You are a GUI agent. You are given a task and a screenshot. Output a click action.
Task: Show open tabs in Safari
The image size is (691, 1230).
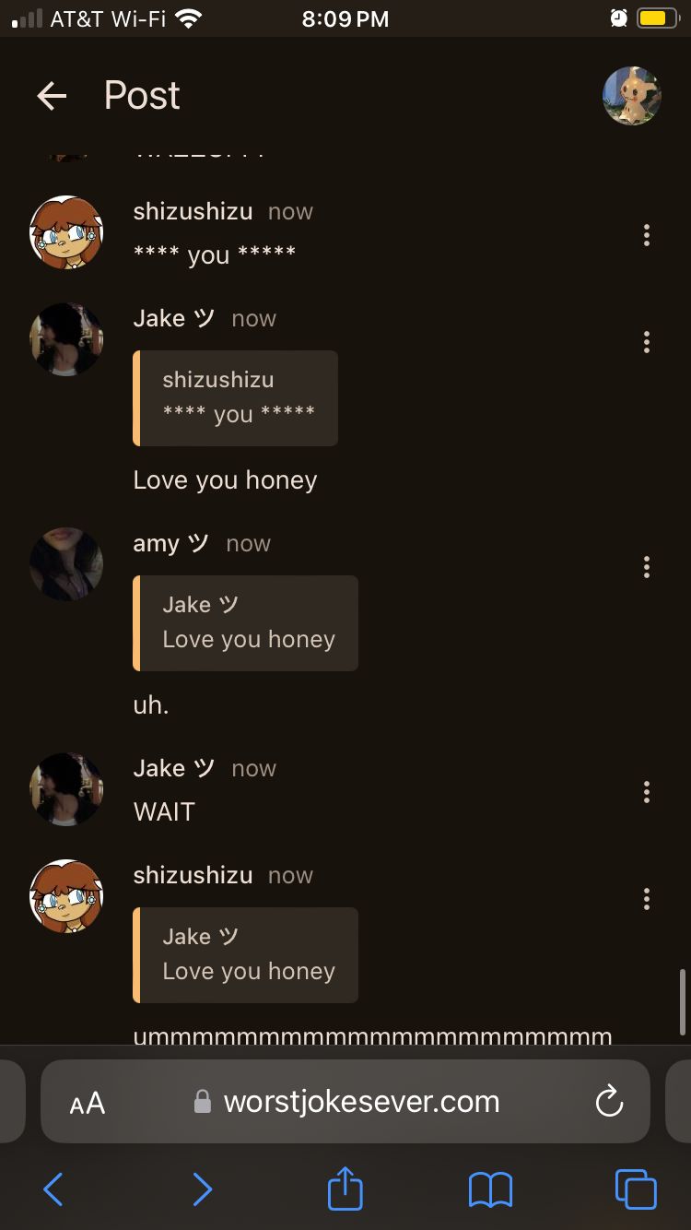click(636, 1189)
